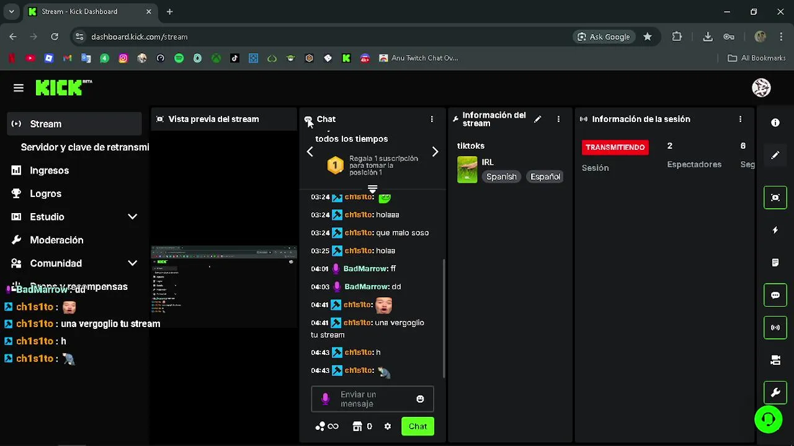This screenshot has height=446, width=794.
Task: Click the shop icon showing 0
Action: pyautogui.click(x=362, y=426)
